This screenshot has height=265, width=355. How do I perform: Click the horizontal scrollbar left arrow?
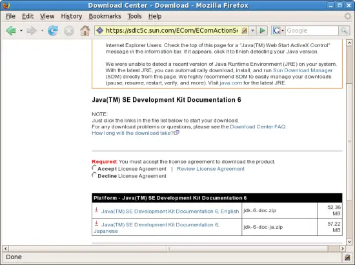pos(5,248)
